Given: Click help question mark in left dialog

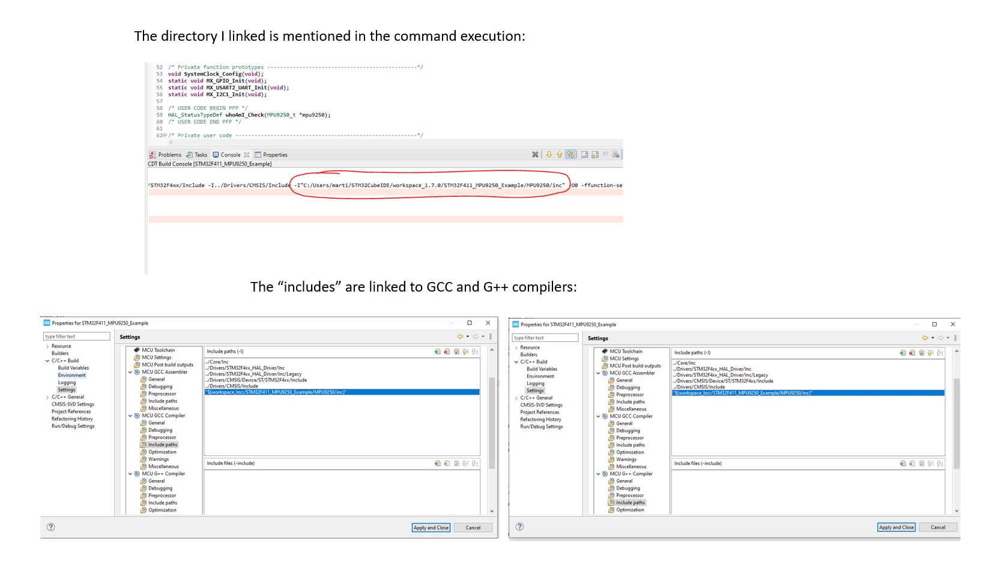Looking at the screenshot, I should pyautogui.click(x=51, y=527).
